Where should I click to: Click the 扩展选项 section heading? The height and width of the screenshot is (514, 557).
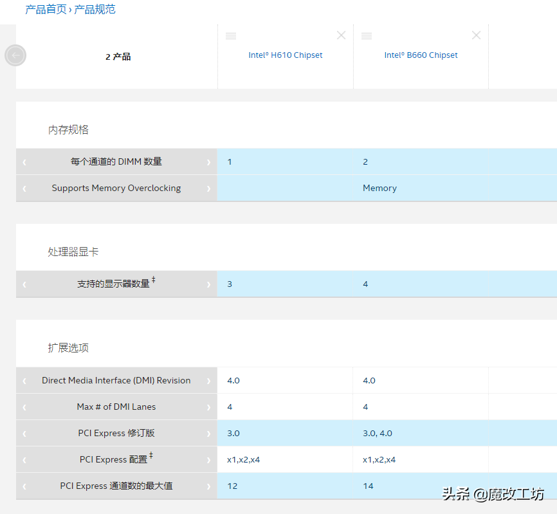tap(68, 348)
